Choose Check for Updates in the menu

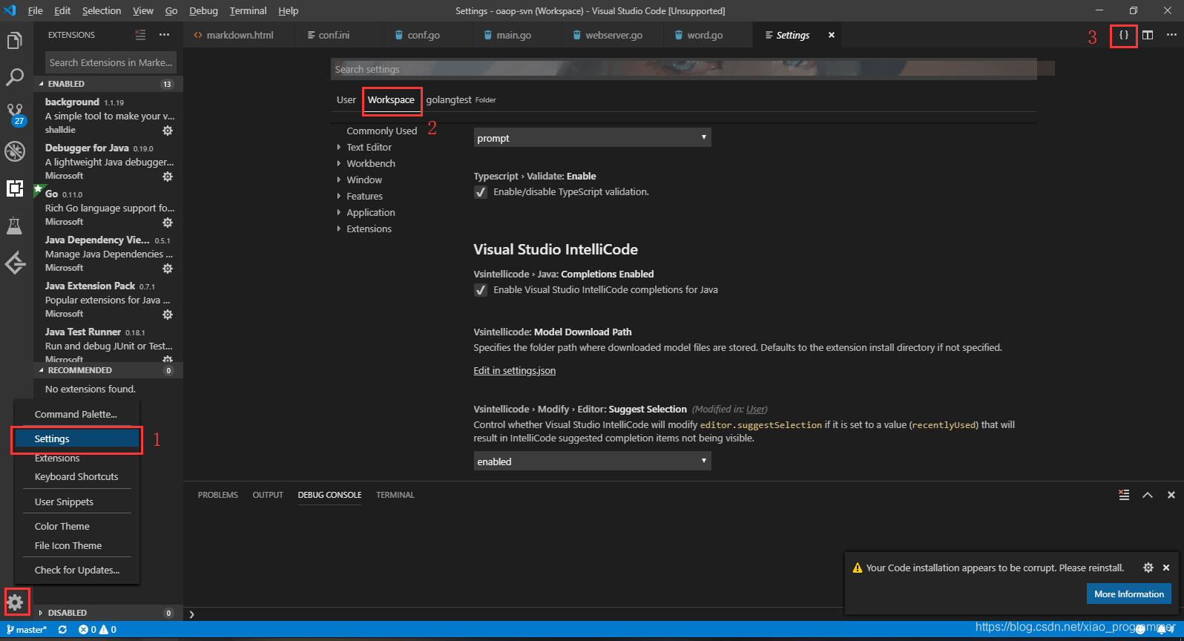click(76, 570)
